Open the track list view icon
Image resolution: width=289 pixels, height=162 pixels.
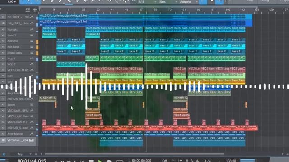point(28,10)
